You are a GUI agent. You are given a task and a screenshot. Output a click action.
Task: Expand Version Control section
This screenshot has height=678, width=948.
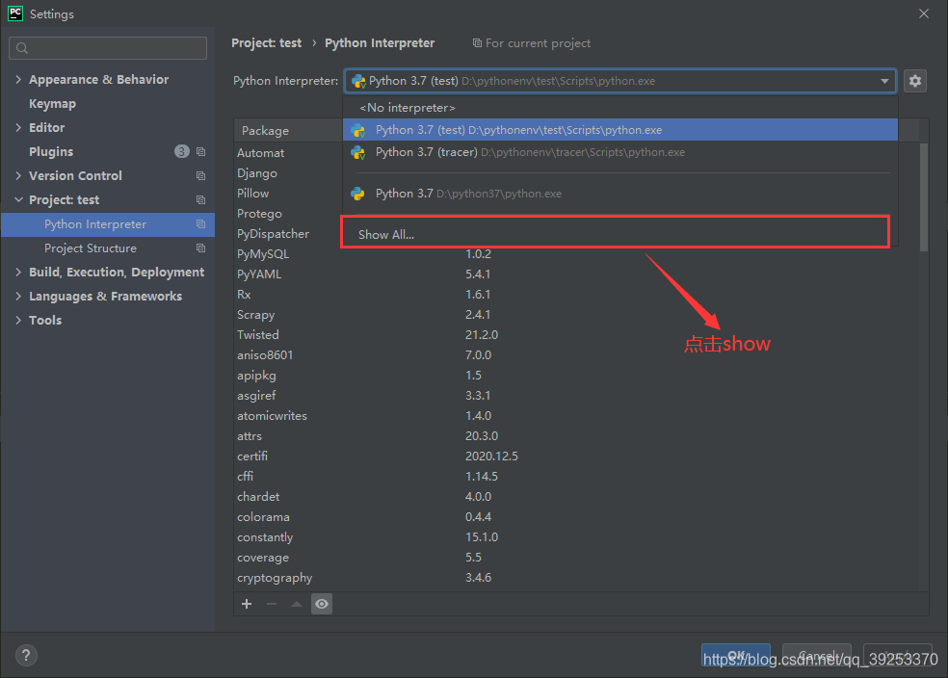click(x=18, y=176)
